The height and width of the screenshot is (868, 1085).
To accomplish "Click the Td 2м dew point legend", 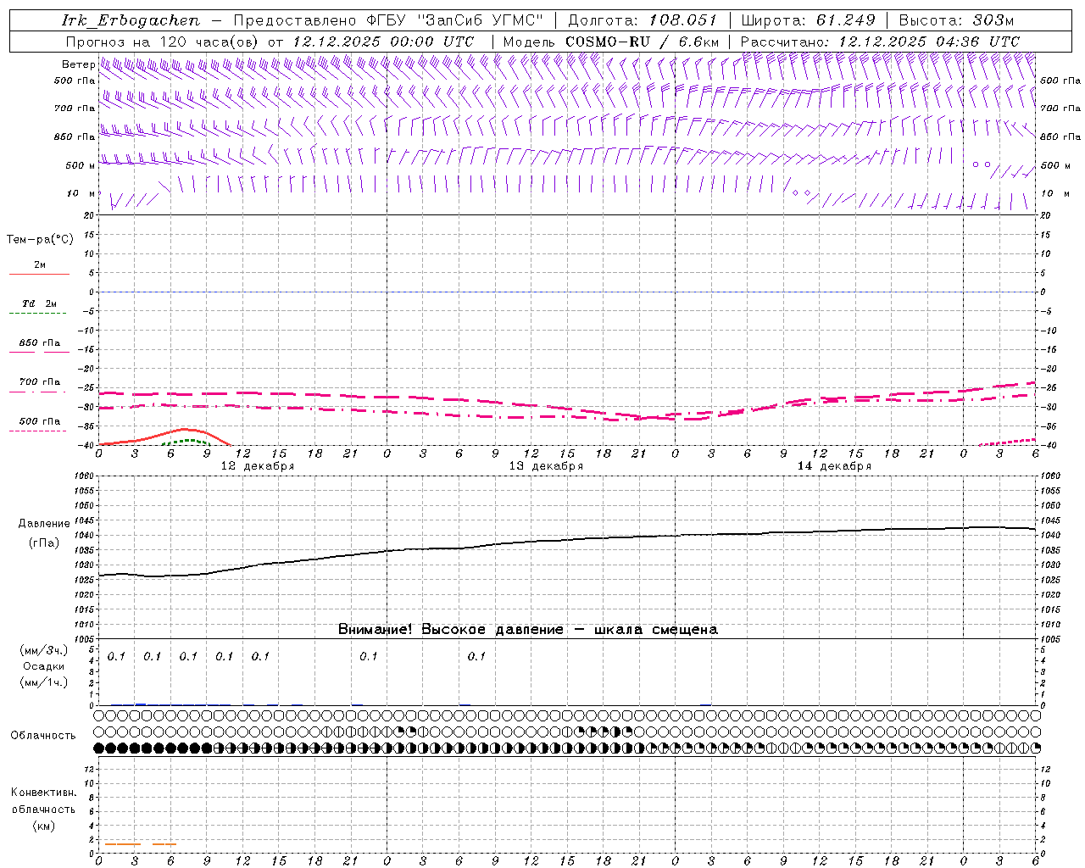I will point(39,303).
